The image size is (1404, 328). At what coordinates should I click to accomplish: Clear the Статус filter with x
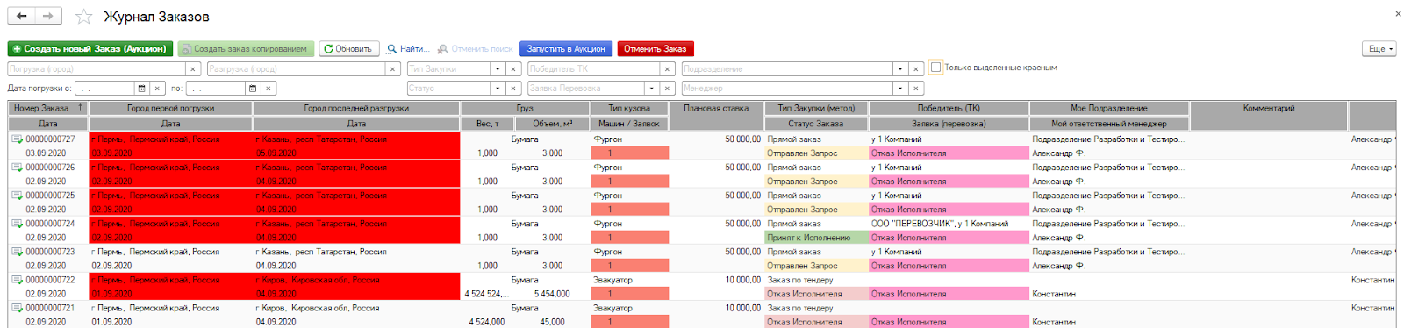[514, 89]
